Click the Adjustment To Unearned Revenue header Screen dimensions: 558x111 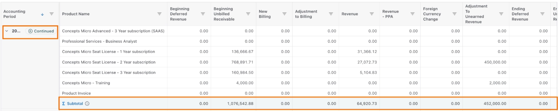pyautogui.click(x=476, y=14)
